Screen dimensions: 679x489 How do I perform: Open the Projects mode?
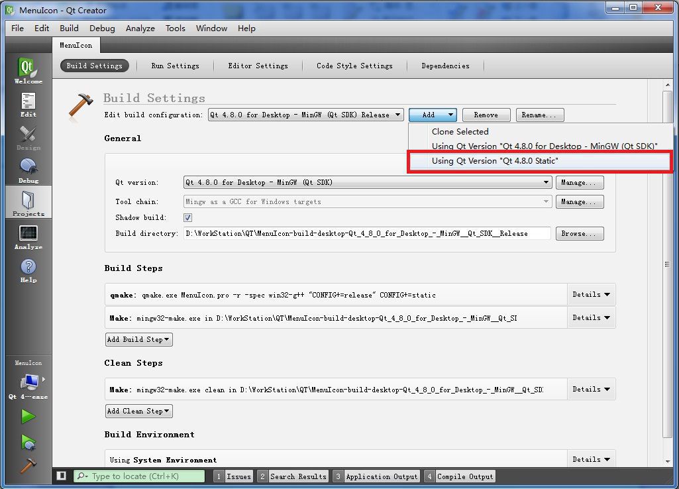point(28,202)
